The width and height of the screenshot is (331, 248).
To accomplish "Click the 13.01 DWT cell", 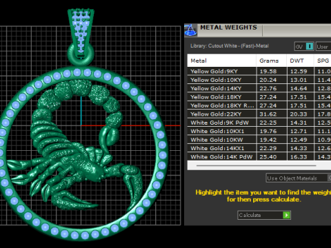I will [301, 80].
